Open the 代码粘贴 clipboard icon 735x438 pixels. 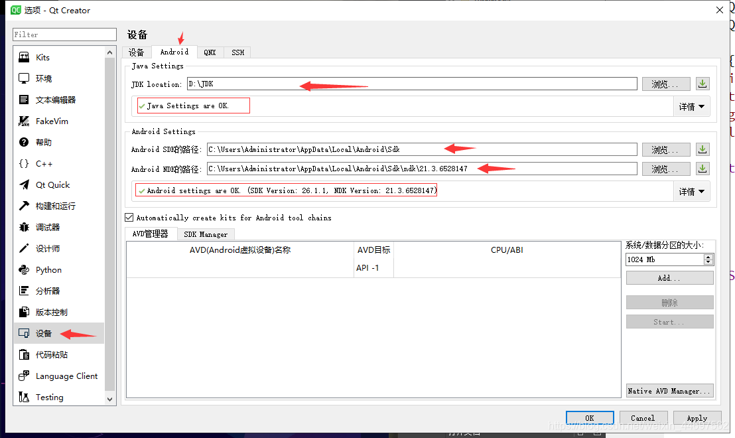[x=24, y=354]
